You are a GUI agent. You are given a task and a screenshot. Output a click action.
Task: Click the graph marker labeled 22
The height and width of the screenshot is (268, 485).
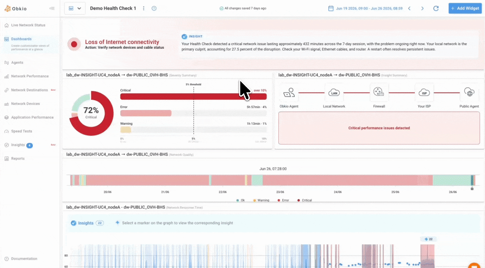428,239
